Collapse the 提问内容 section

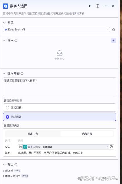click(4, 73)
